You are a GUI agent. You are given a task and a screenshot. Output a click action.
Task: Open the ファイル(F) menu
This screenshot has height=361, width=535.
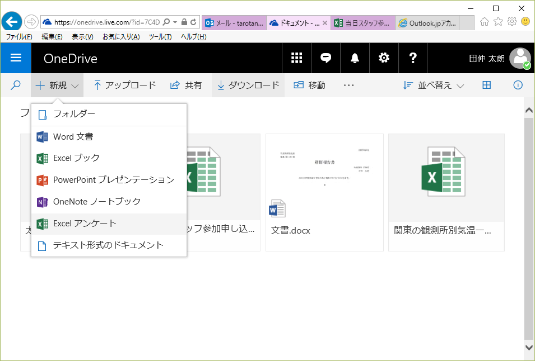pyautogui.click(x=19, y=37)
